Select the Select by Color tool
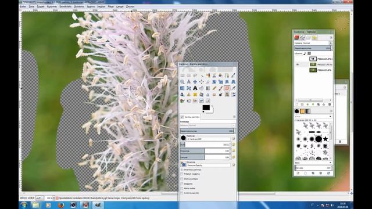Image resolution: width=372 pixels, height=209 pixels. [x=208, y=75]
